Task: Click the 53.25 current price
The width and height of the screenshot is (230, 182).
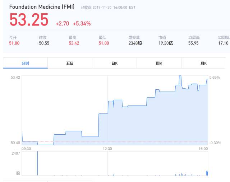Action: [x=29, y=20]
